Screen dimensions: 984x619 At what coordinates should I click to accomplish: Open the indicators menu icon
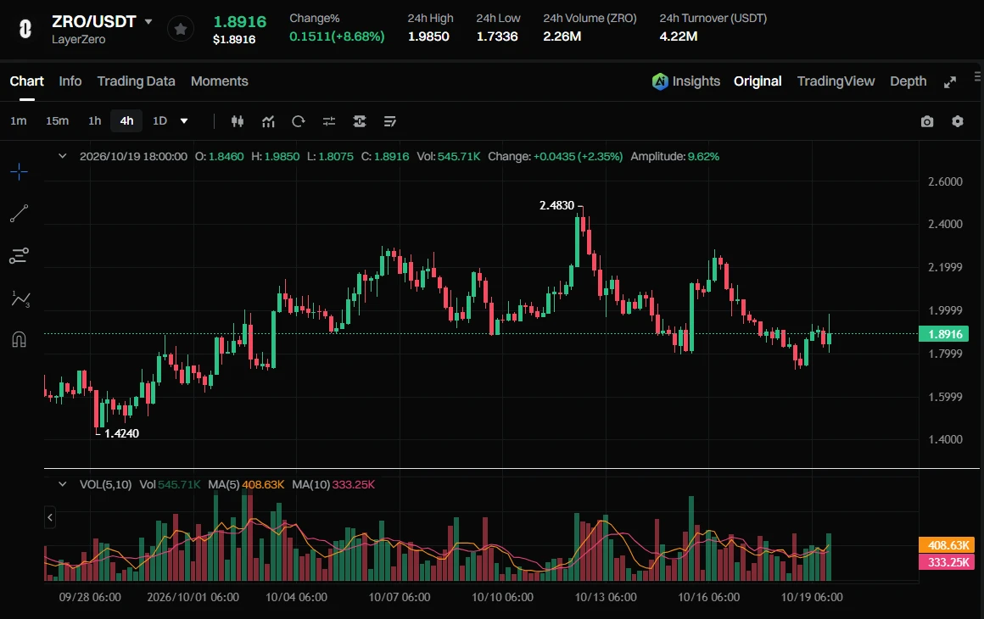268,121
